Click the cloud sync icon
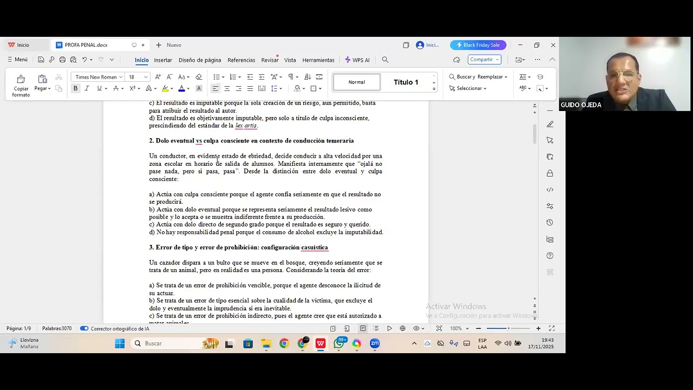 pos(456,60)
